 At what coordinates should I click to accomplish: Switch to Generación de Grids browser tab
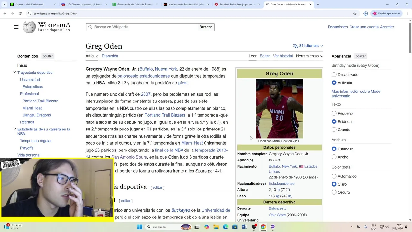tap(135, 5)
